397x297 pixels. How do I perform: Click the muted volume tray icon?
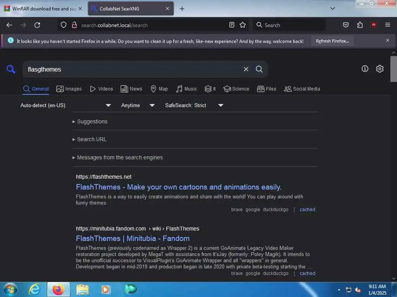[x=358, y=290]
